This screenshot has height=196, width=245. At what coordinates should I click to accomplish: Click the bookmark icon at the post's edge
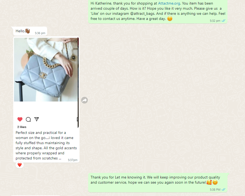point(77,119)
